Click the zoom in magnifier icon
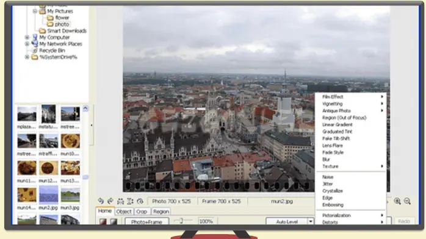Image resolution: width=426 pixels, height=239 pixels. click(x=397, y=201)
